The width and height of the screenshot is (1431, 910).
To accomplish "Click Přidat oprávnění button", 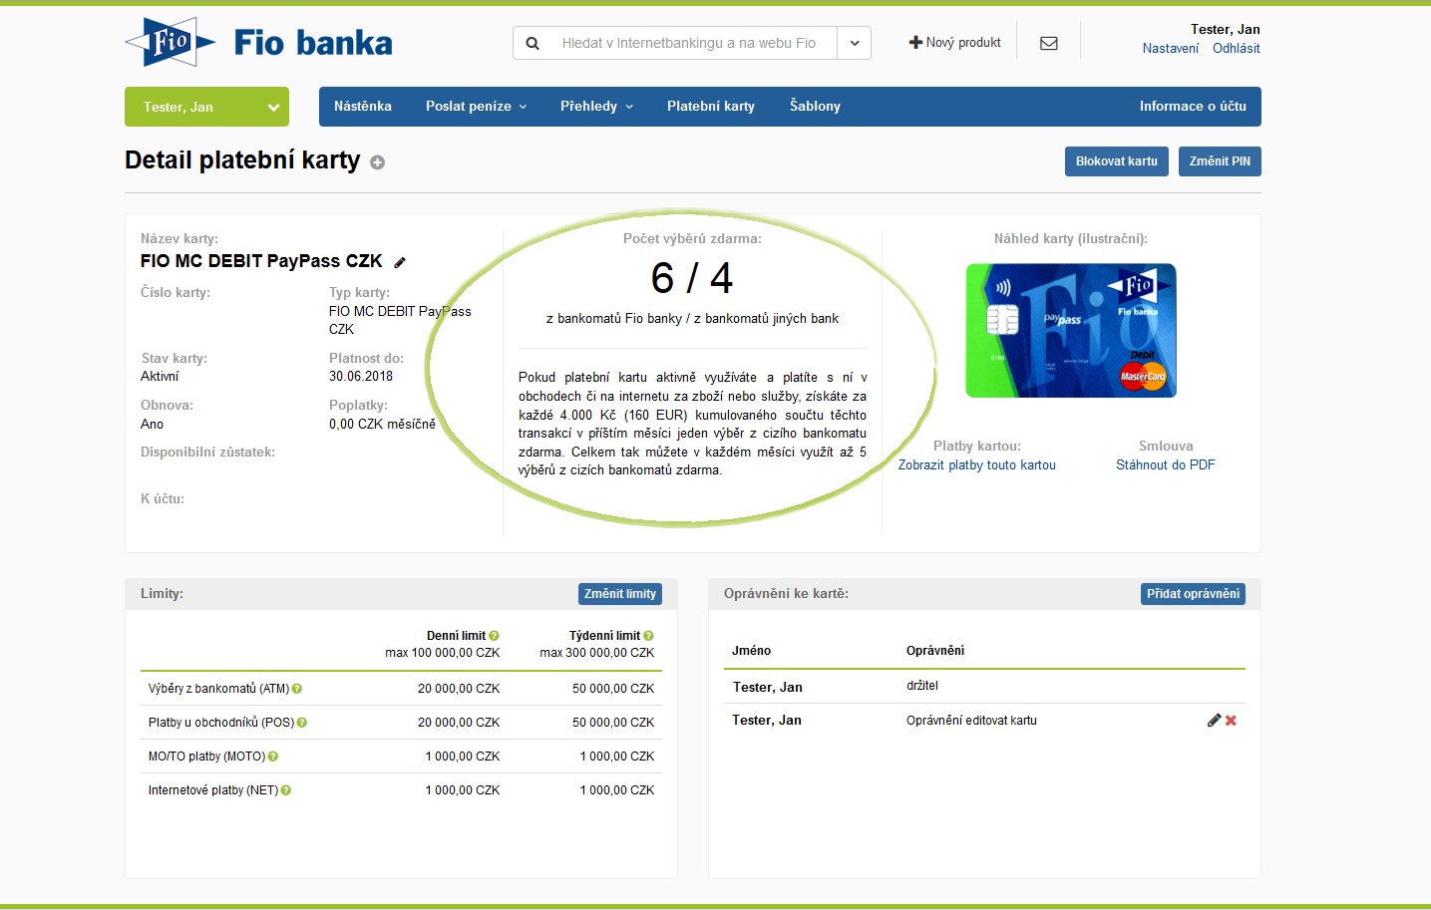I will 1193,594.
